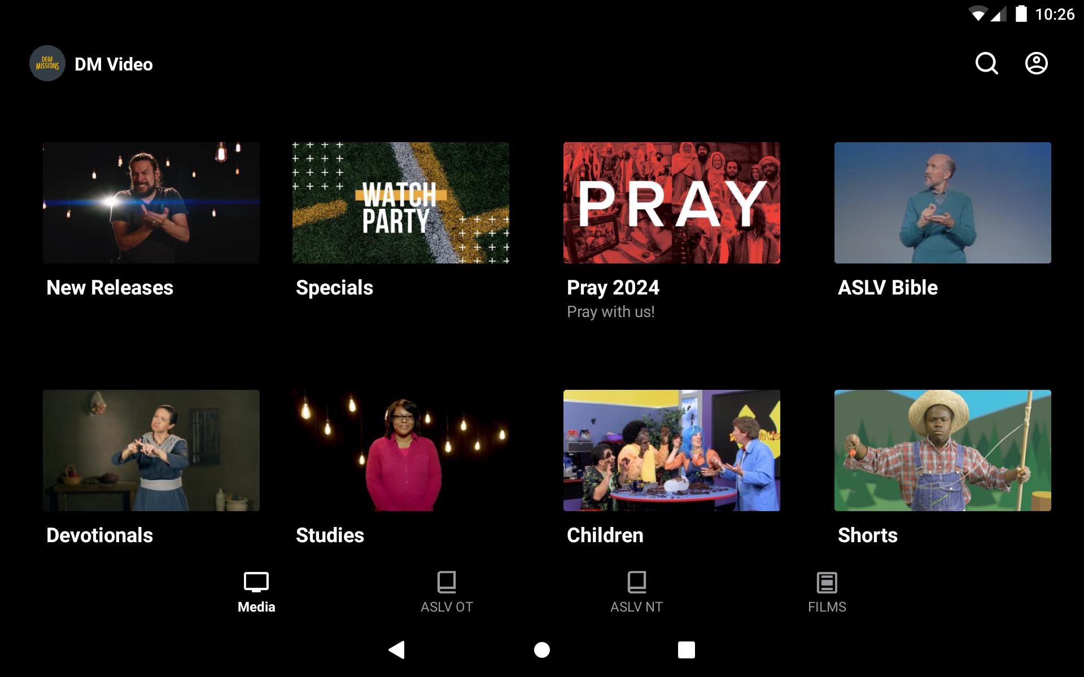The height and width of the screenshot is (677, 1084).
Task: Tap the ASLV OT book icon
Action: 446,582
